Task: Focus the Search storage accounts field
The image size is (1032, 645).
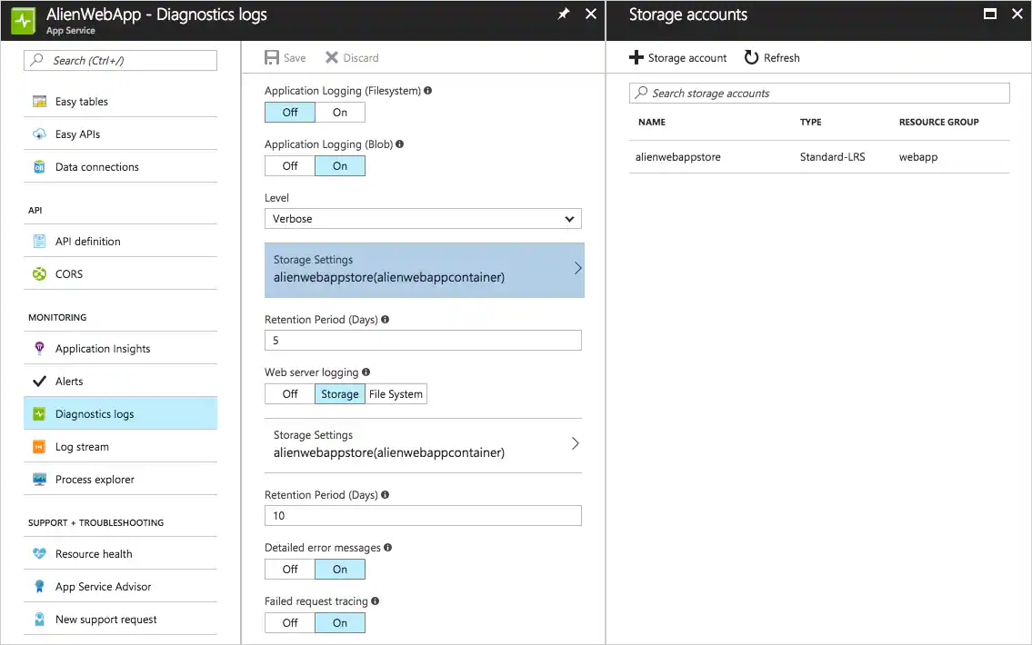Action: pyautogui.click(x=819, y=94)
